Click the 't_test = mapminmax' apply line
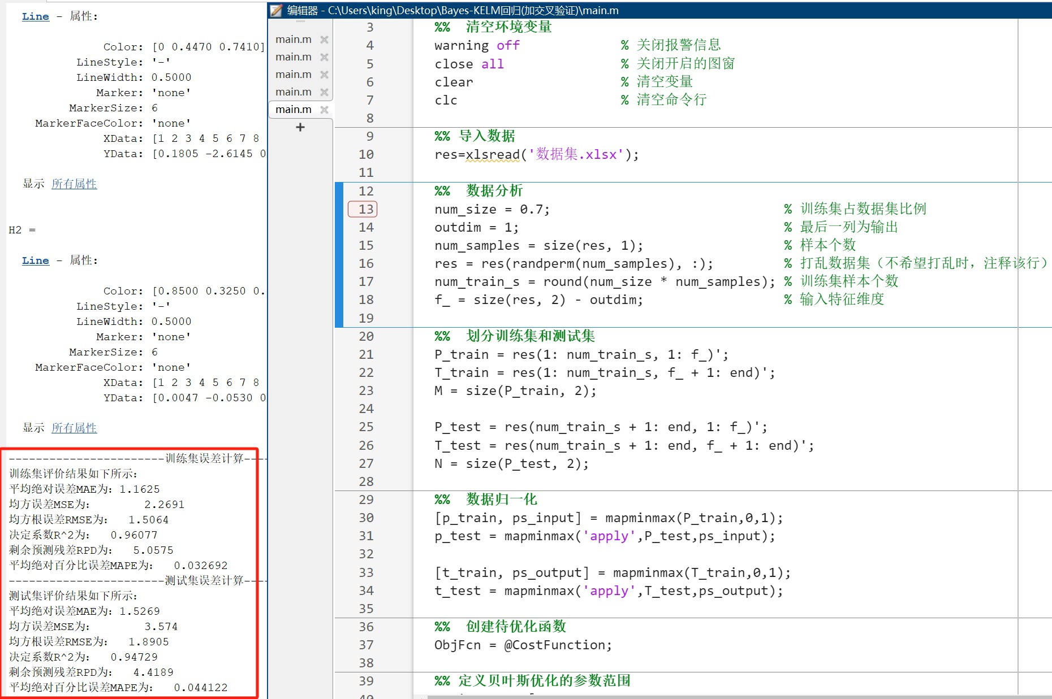The height and width of the screenshot is (699, 1052). (609, 591)
